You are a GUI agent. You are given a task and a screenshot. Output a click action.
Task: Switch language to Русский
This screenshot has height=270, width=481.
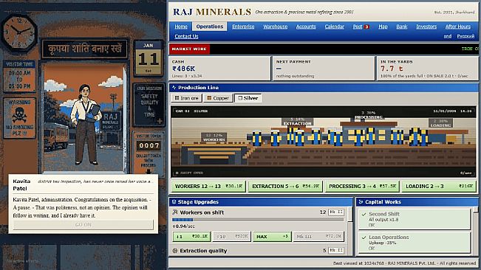point(465,36)
